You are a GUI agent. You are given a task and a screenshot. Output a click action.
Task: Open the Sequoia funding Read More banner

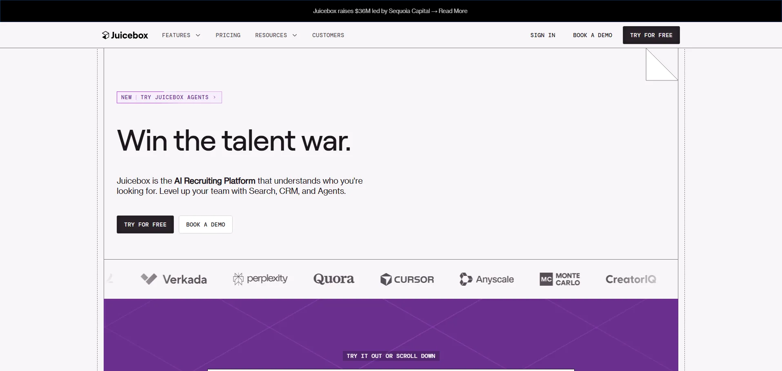[x=453, y=11]
